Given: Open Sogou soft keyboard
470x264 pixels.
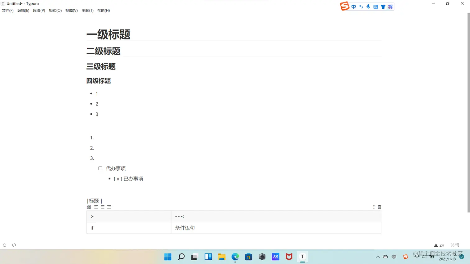Looking at the screenshot, I should (376, 7).
